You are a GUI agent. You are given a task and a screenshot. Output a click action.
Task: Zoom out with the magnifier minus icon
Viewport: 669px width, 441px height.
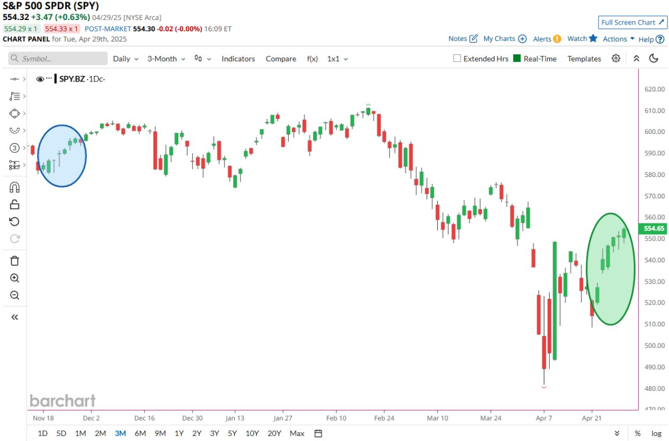[14, 295]
